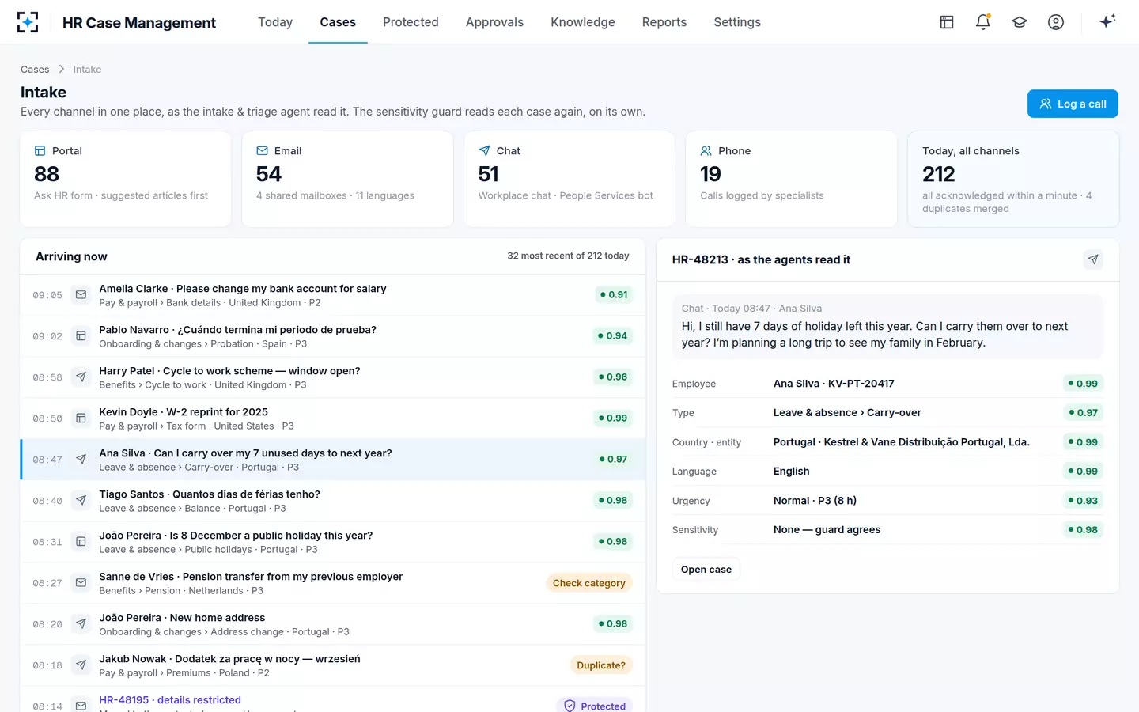Select the Chat channel card
This screenshot has width=1139, height=712.
[x=569, y=180]
